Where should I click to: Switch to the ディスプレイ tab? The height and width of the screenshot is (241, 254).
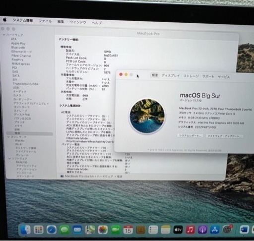point(171,75)
